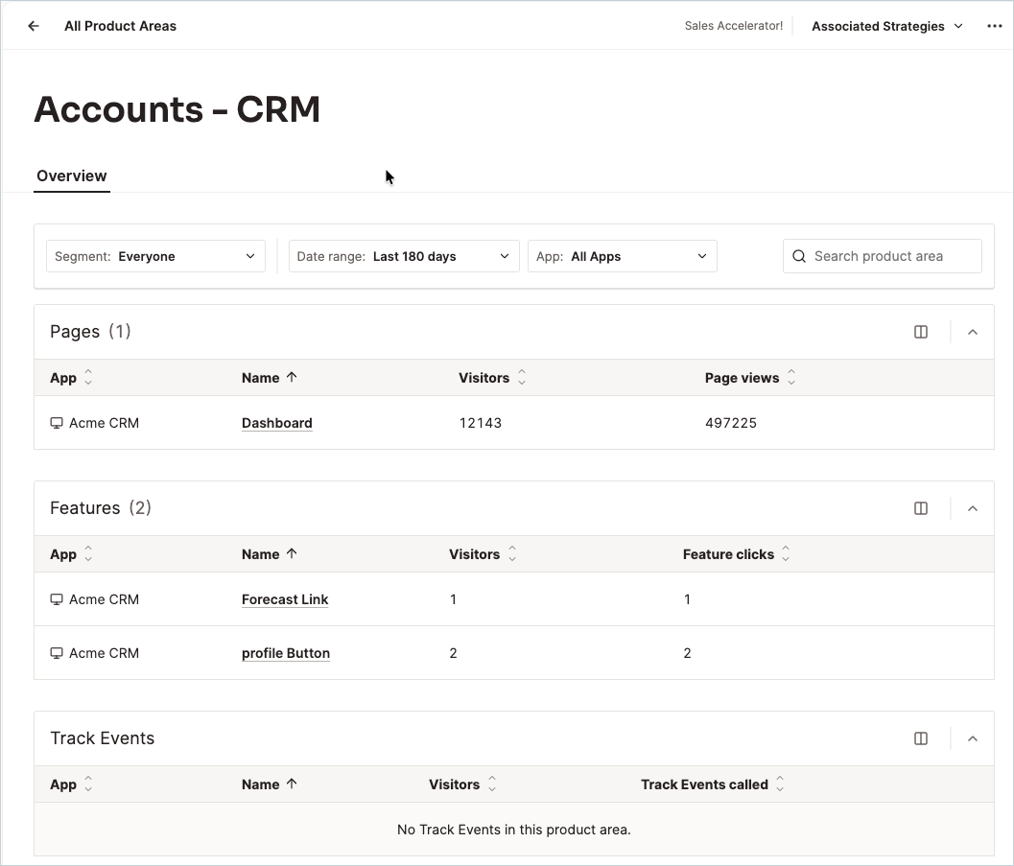The width and height of the screenshot is (1014, 866).
Task: Open the three-dot more options menu
Action: (x=994, y=26)
